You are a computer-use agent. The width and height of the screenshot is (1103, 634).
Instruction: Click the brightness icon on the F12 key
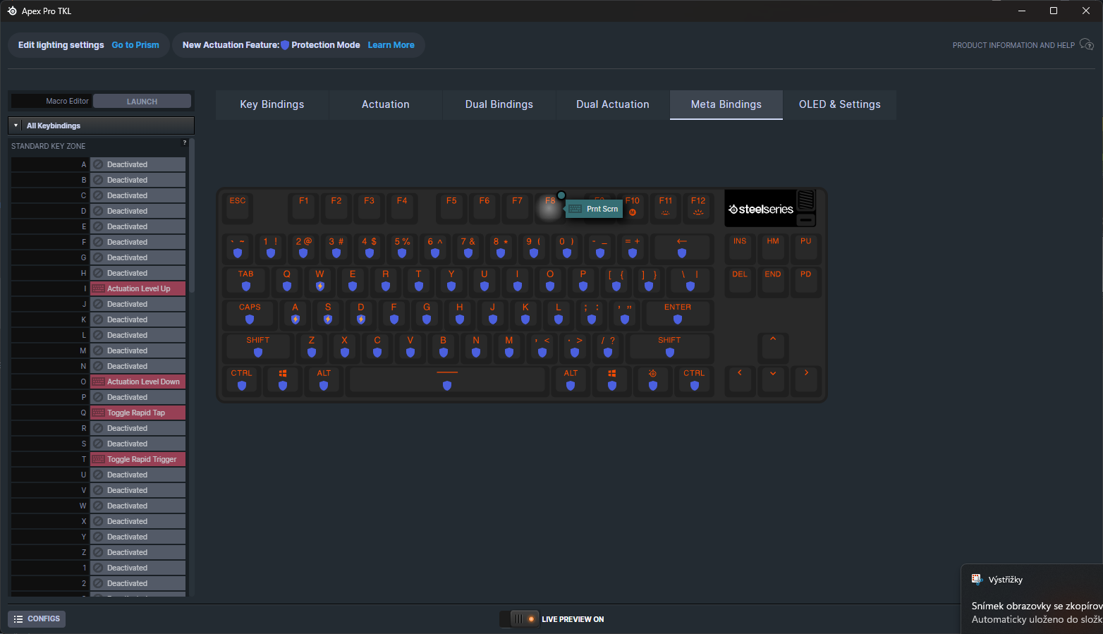pos(698,212)
